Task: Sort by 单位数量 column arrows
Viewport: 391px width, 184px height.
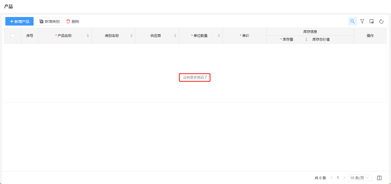Action: (219, 36)
